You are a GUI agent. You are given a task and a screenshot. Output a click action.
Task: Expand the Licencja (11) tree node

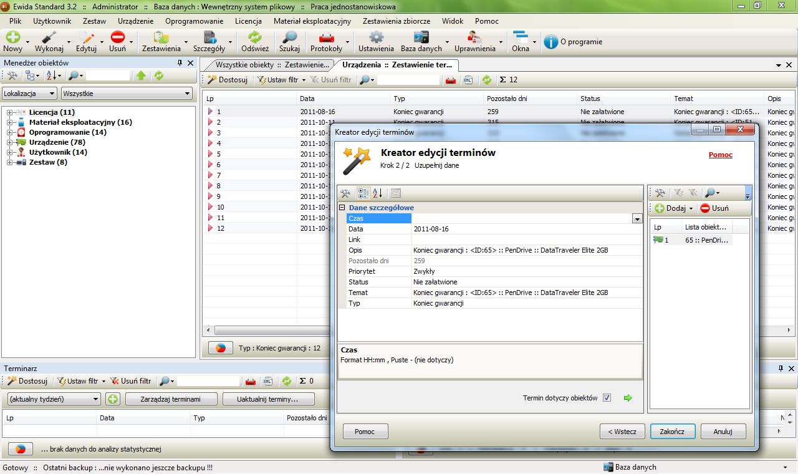click(10, 112)
